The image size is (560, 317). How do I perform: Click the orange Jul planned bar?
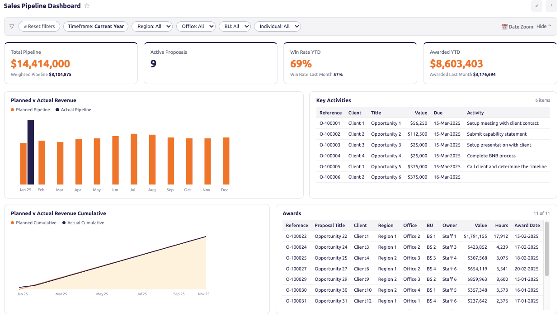134,159
